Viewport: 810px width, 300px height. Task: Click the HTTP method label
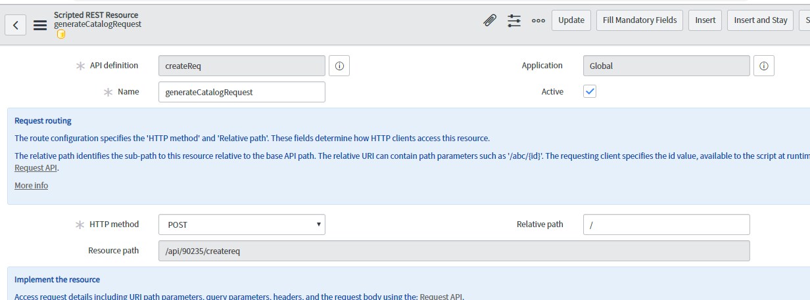114,225
